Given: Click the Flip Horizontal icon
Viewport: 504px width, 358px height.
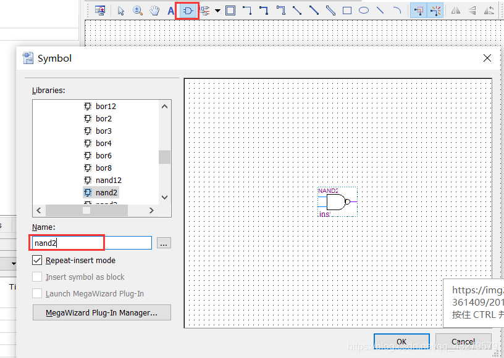Looking at the screenshot, I should coord(455,10).
